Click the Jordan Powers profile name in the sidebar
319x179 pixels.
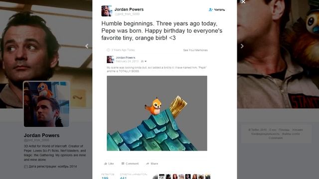click(x=42, y=135)
